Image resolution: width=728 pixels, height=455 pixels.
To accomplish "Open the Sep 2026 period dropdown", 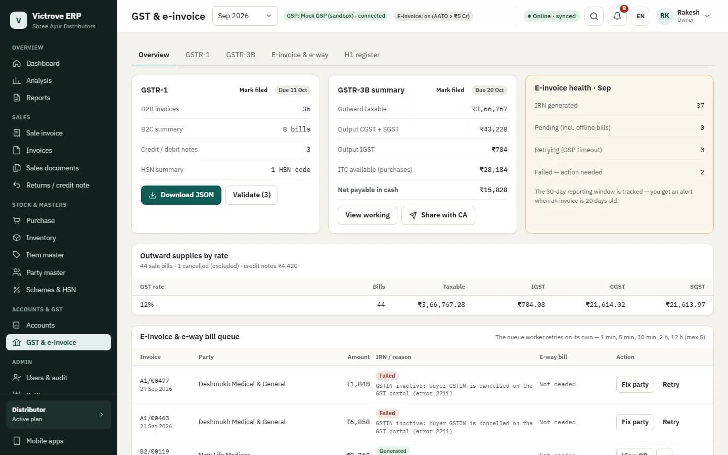I will point(245,16).
